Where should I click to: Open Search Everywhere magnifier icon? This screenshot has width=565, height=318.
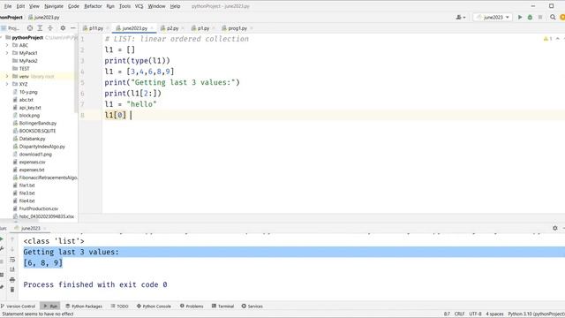coord(553,17)
